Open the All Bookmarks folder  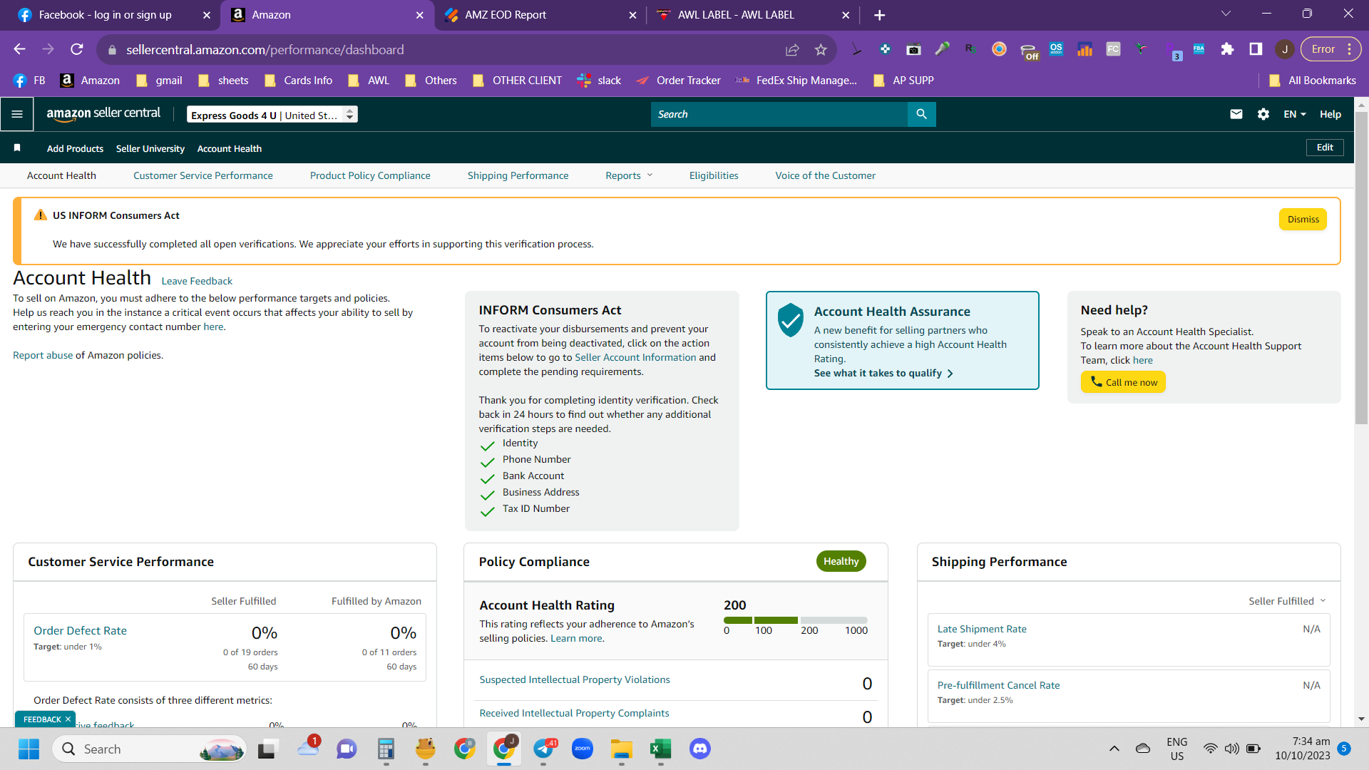(1313, 81)
